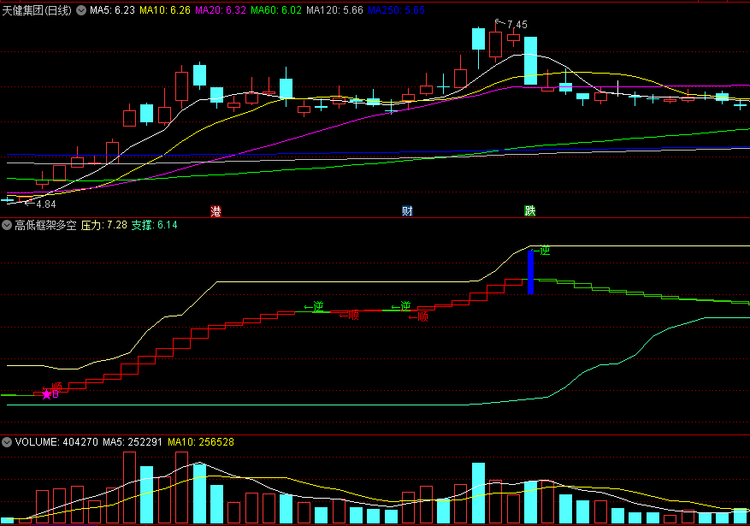Click the MA120: 5.66 label
The image size is (750, 526).
tap(335, 10)
